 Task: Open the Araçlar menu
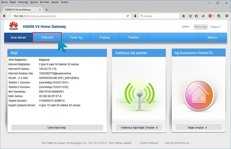pyautogui.click(x=55, y=2)
